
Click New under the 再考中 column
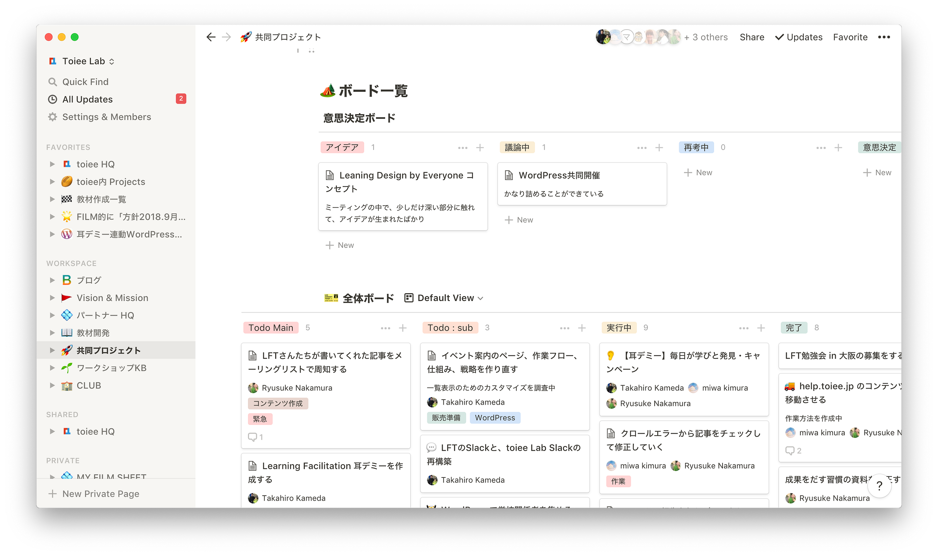point(698,172)
